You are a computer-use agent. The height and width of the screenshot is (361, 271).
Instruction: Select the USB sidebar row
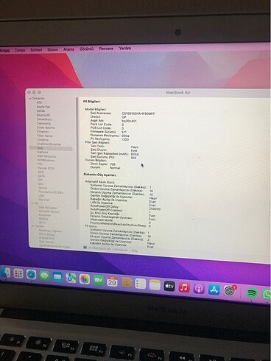[41, 196]
